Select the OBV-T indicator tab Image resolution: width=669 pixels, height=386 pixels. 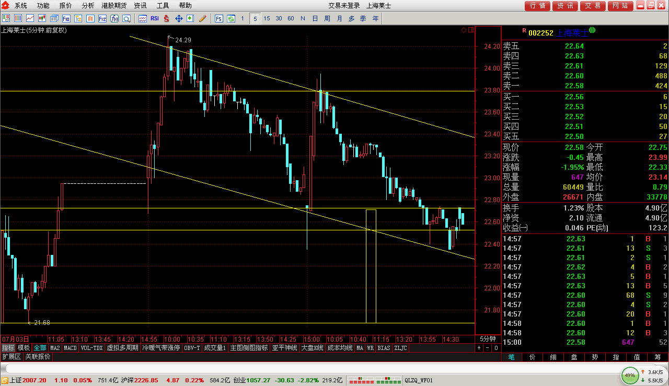click(x=192, y=348)
